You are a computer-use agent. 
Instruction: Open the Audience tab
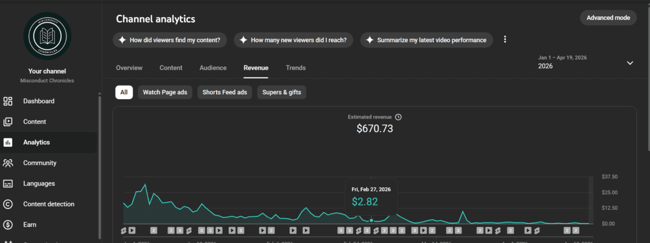pyautogui.click(x=213, y=68)
